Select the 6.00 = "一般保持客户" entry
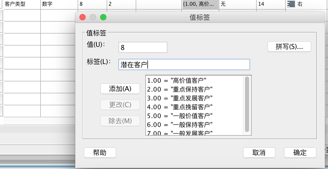The height and width of the screenshot is (169, 328). (x=180, y=125)
